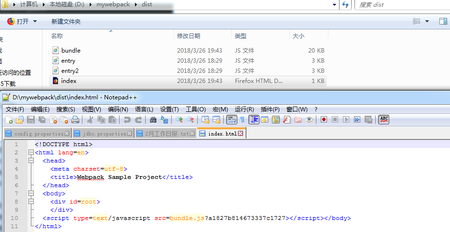The image size is (450, 232).
Task: Undo last edit using toolbar arrow
Action: (x=127, y=120)
